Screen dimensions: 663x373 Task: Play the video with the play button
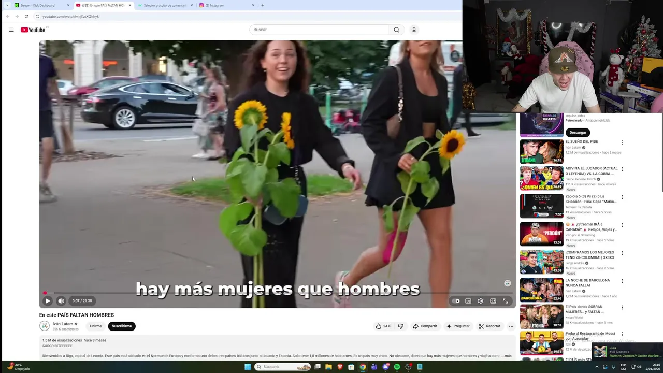[47, 301]
